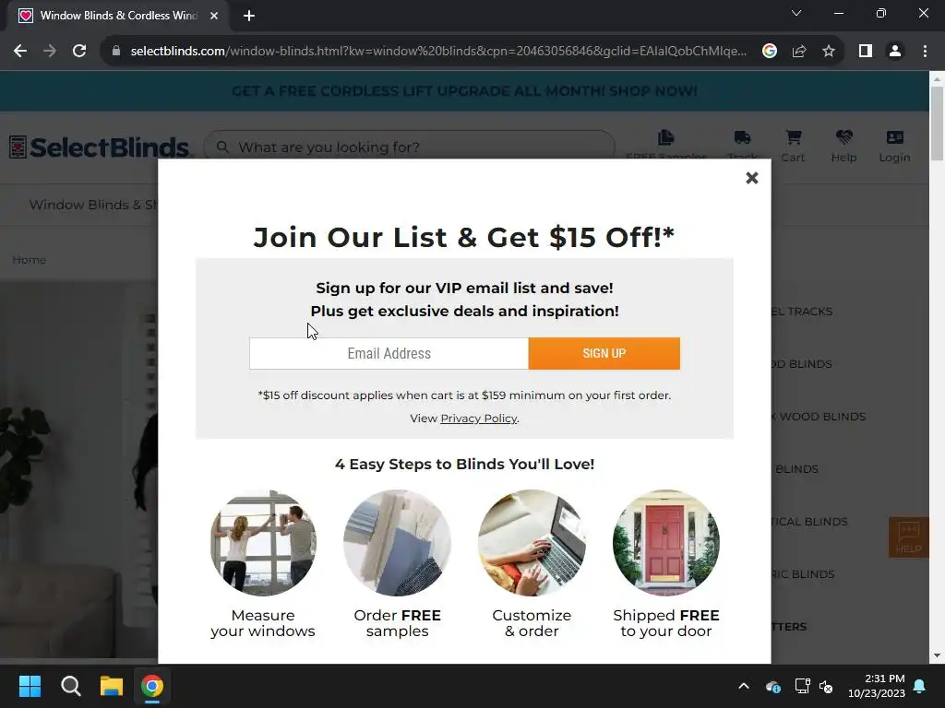945x708 pixels.
Task: Click the share page icon
Action: (x=799, y=52)
